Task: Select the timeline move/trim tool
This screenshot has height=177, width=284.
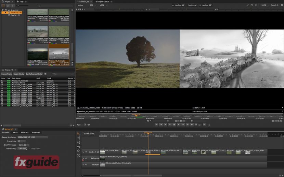Action: pos(78,138)
